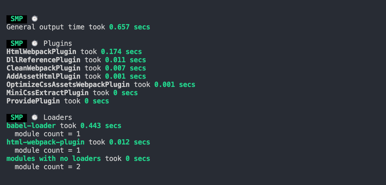386x185 pixels.
Task: Click the DllReferencePlugin text
Action: tap(43, 60)
